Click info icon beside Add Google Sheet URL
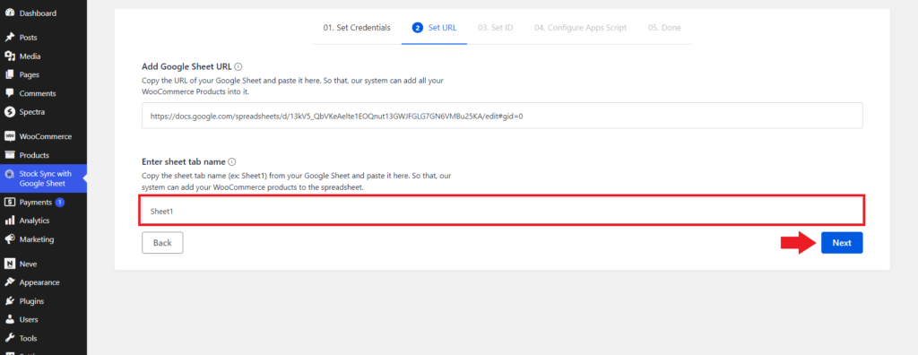Screen dimensions: 918x355 tap(238, 66)
